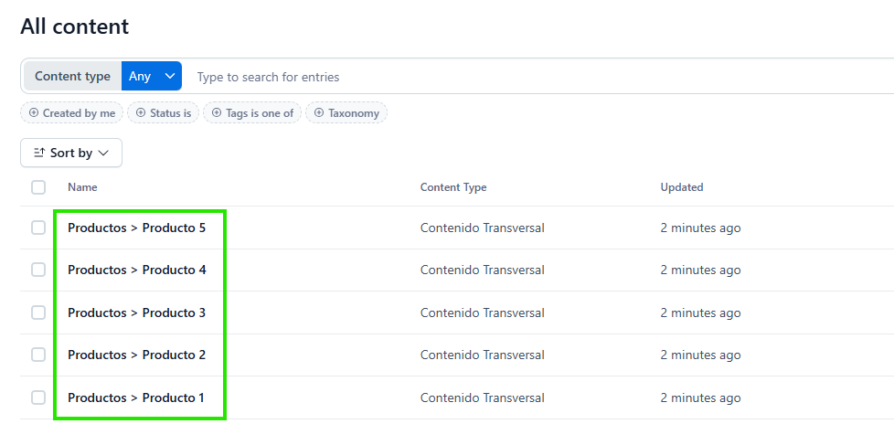
Task: Add the Taxonomy filter chip
Action: pos(346,112)
